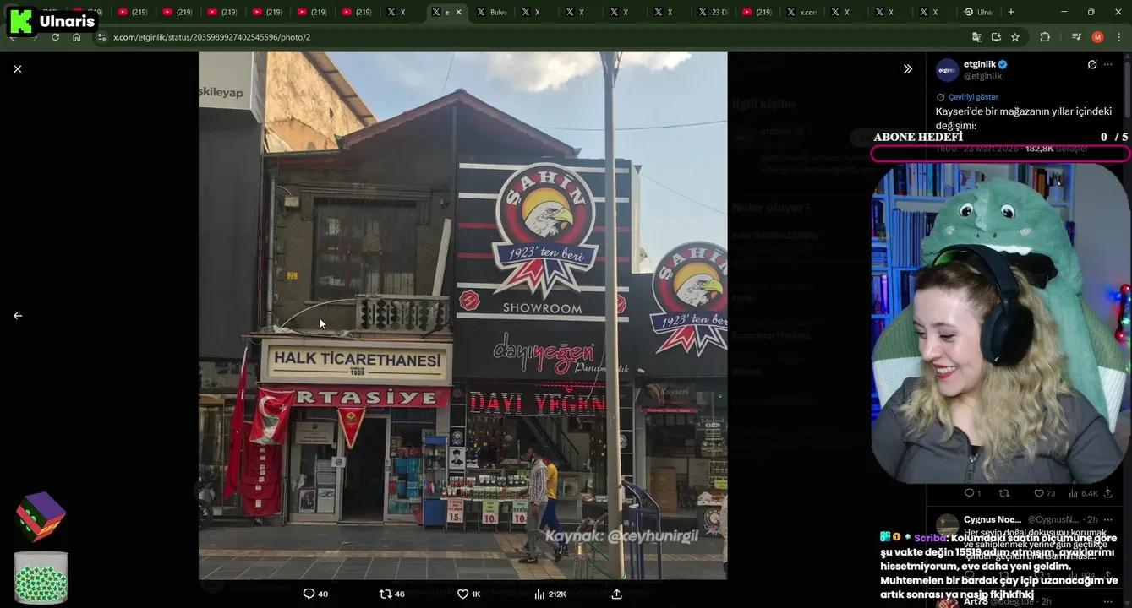Repost the photo tweet showing 46
This screenshot has height=608, width=1132.
click(x=392, y=594)
